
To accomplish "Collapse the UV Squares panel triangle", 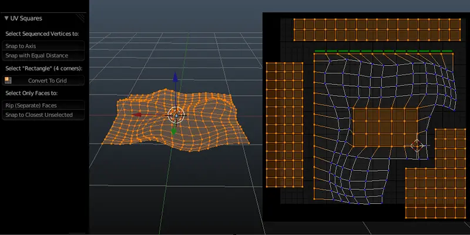I will coord(6,18).
